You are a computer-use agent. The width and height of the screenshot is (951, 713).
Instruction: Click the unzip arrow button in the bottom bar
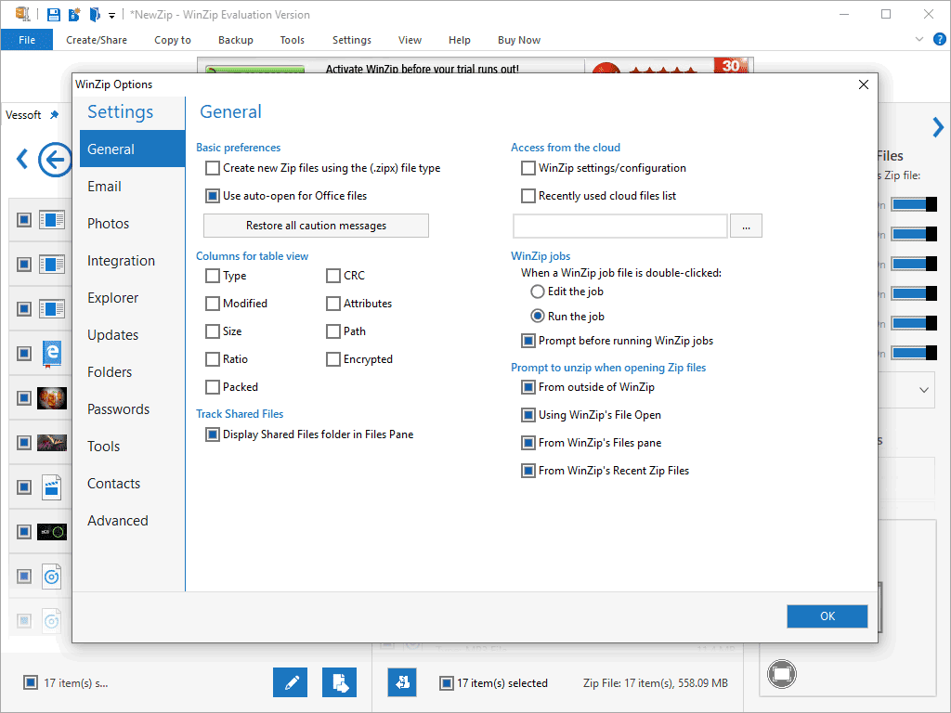(x=402, y=682)
